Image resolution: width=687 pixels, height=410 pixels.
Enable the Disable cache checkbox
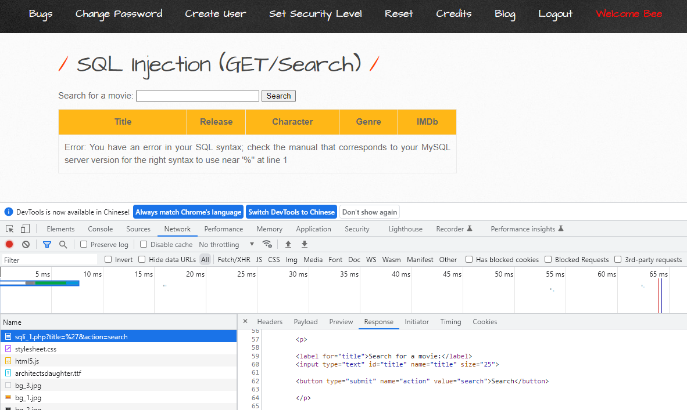(144, 244)
